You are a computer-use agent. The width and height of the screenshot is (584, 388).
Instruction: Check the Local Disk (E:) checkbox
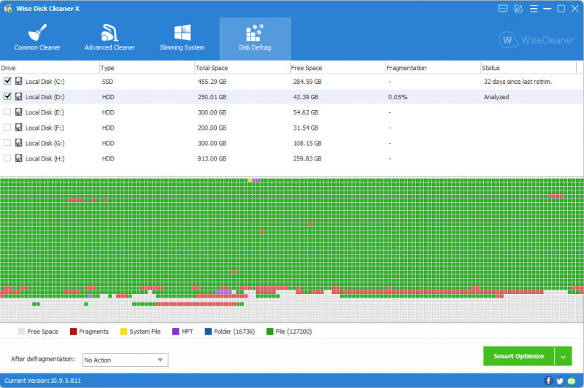7,112
